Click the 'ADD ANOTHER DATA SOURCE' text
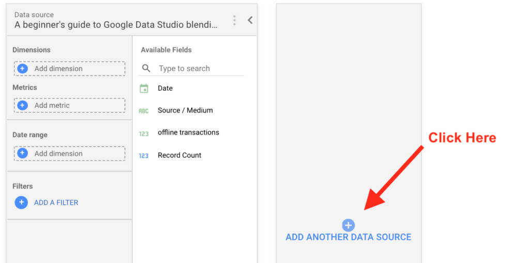529x263 pixels. (348, 237)
